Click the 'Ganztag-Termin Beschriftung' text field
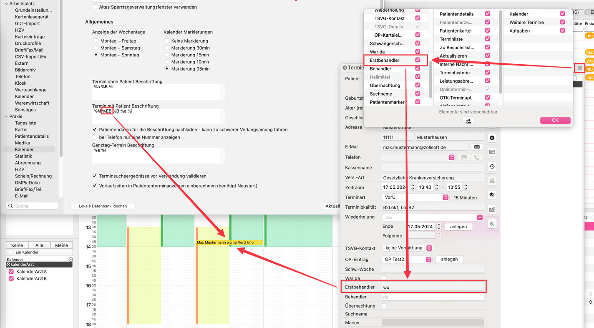Screen dimensions: 594x328 pyautogui.click(x=156, y=156)
